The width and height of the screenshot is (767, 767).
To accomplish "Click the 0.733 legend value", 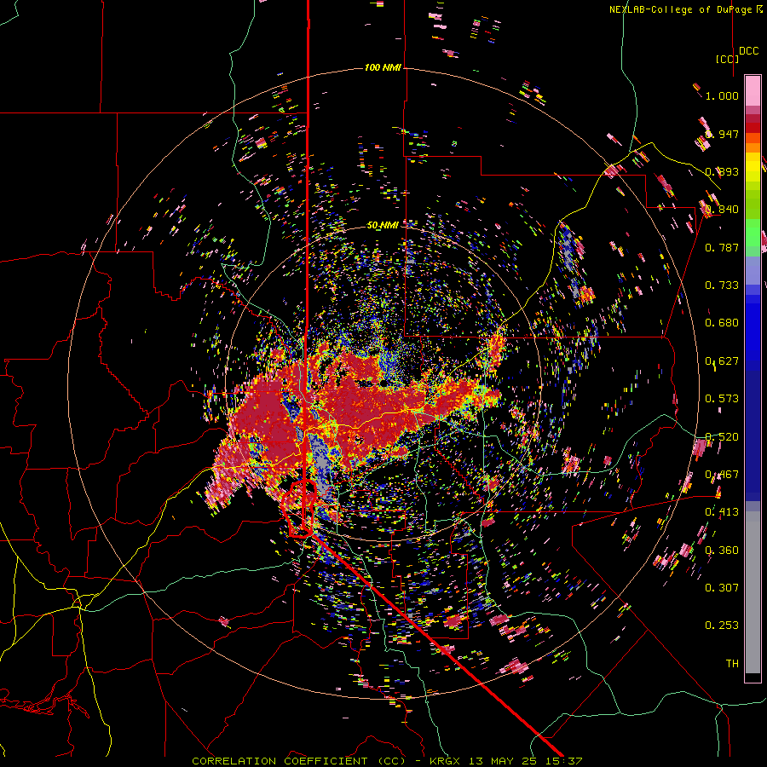I will tap(722, 285).
